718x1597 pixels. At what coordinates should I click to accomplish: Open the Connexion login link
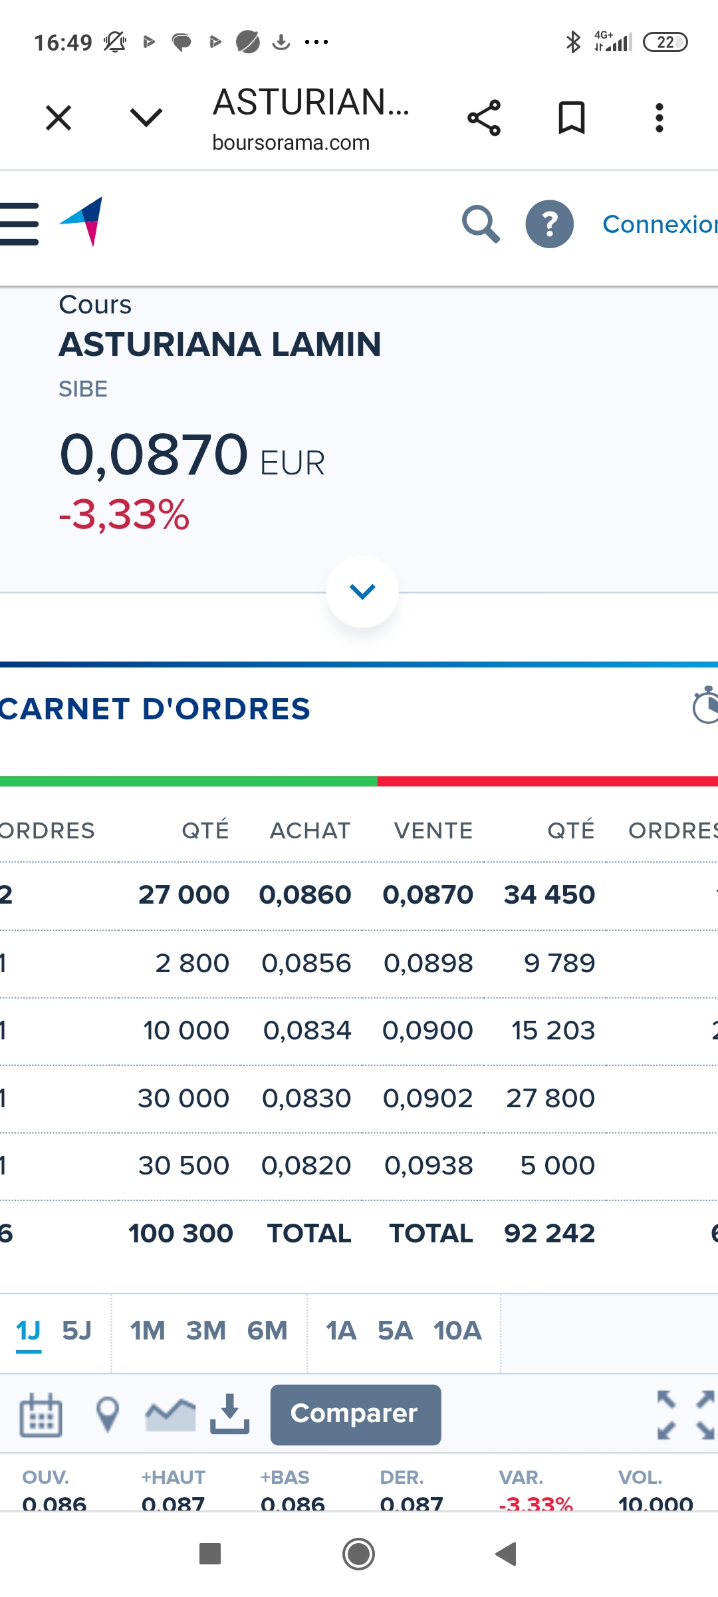(660, 224)
